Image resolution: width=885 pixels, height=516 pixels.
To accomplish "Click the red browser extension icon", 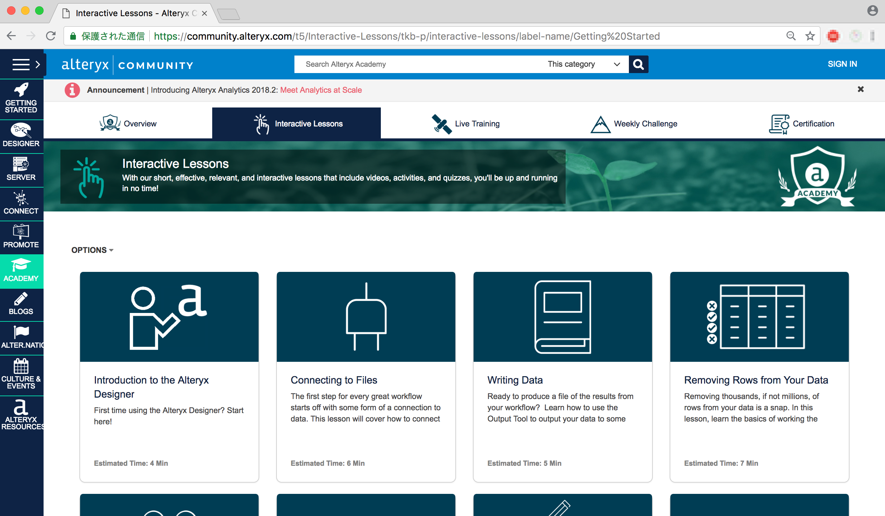I will [x=833, y=36].
